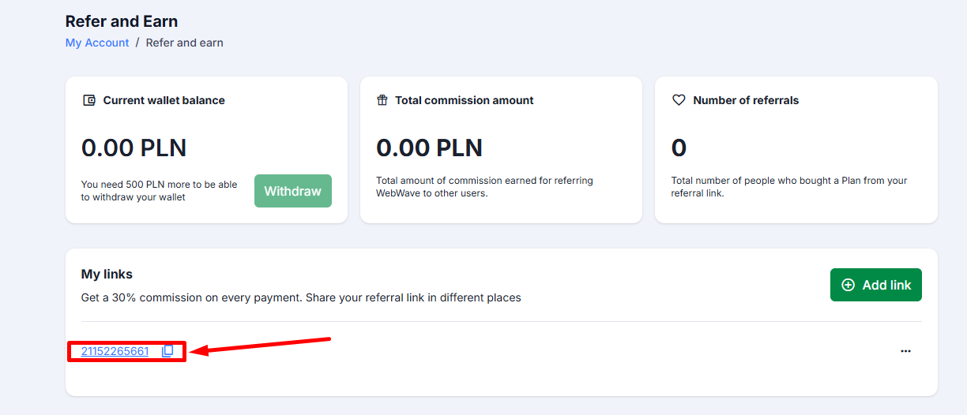The height and width of the screenshot is (415, 967).
Task: Open the three-dot options menu for the link
Action: (x=905, y=351)
